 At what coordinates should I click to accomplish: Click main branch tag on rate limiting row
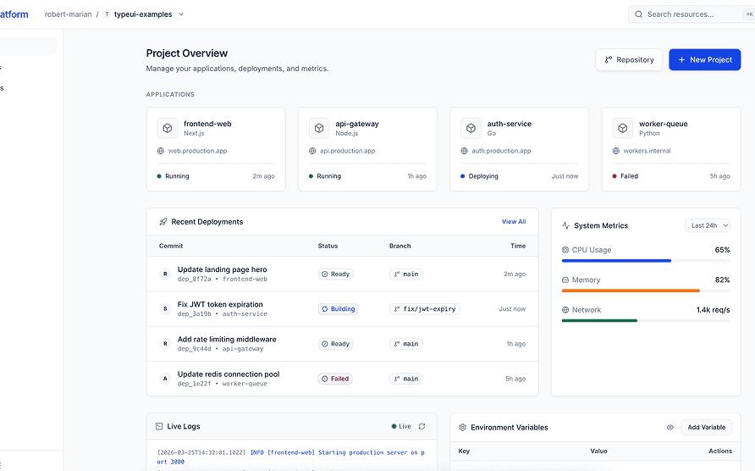click(x=406, y=344)
